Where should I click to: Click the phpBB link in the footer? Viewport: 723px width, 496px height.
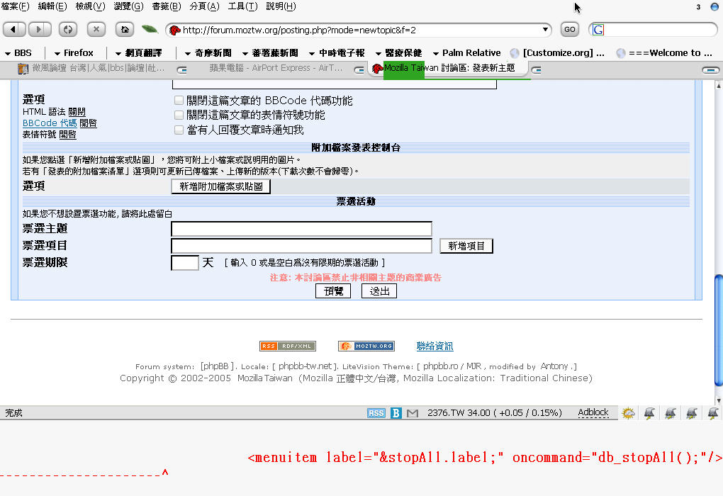click(217, 366)
